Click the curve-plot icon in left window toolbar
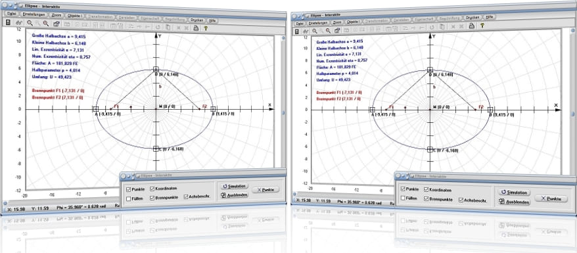The width and height of the screenshot is (577, 253). coord(20,23)
